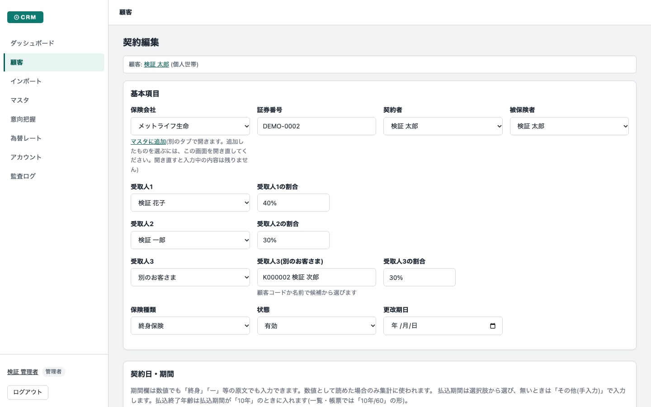
Task: Go to the インポート page
Action: 54,81
